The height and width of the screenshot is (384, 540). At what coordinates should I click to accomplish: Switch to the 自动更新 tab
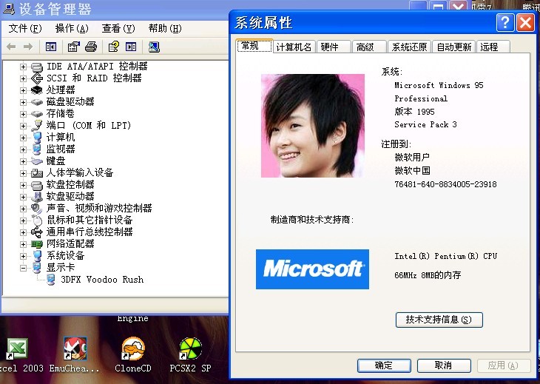(x=454, y=47)
